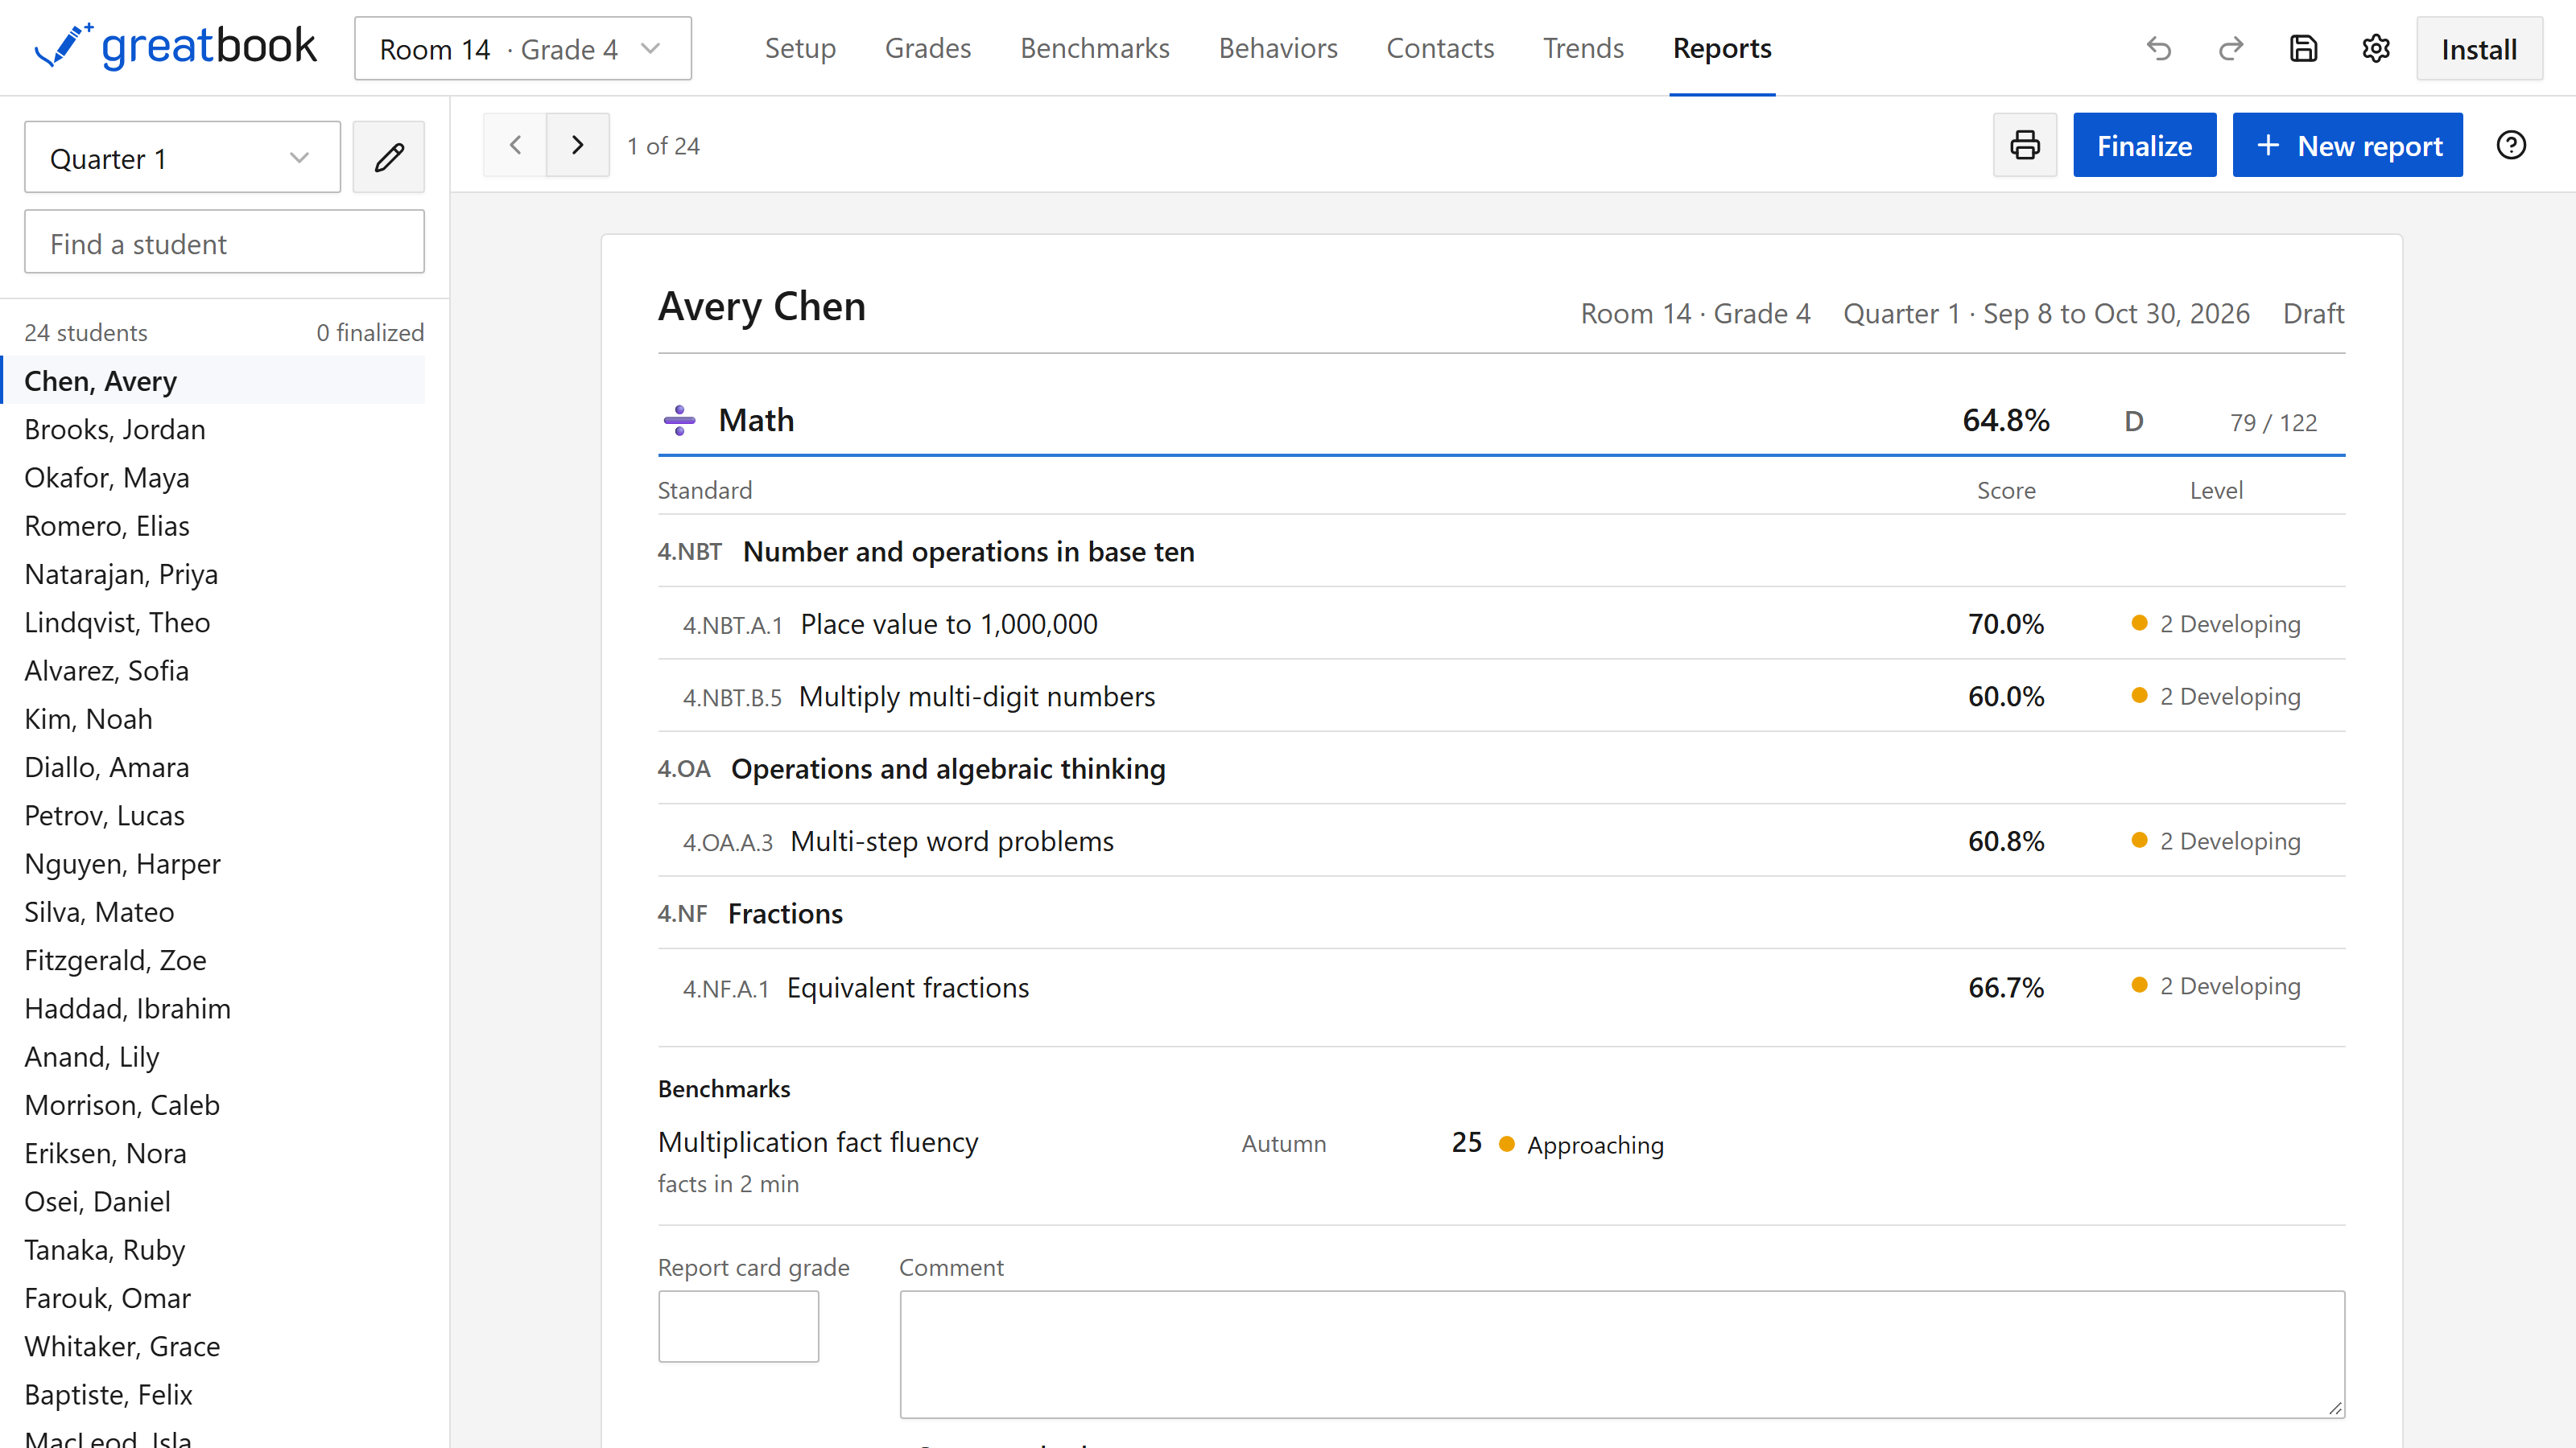Expand the Quarter 1 dropdown

(182, 157)
